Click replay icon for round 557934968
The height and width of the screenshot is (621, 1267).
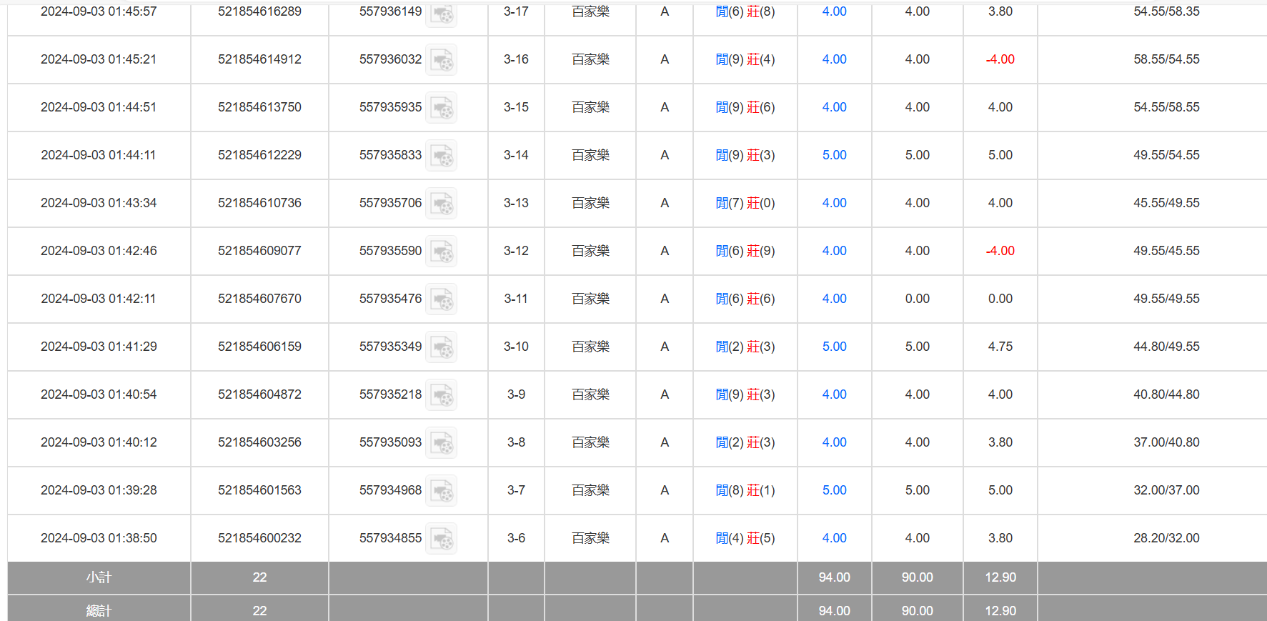coord(441,491)
